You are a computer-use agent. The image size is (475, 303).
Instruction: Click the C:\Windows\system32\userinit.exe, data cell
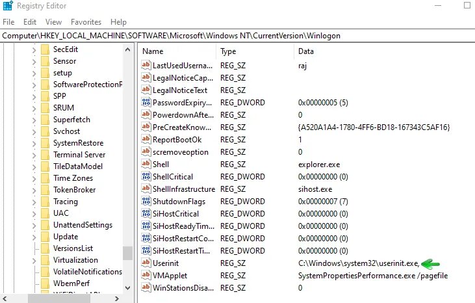coord(359,263)
